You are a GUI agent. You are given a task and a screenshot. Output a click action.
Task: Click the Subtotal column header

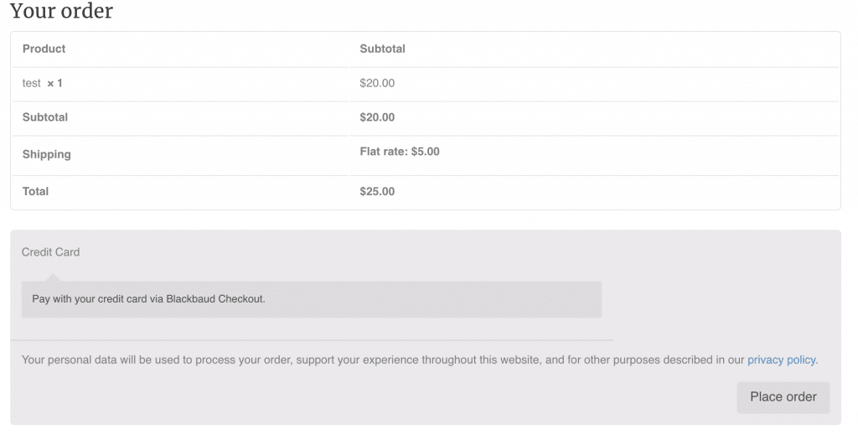[x=382, y=49]
